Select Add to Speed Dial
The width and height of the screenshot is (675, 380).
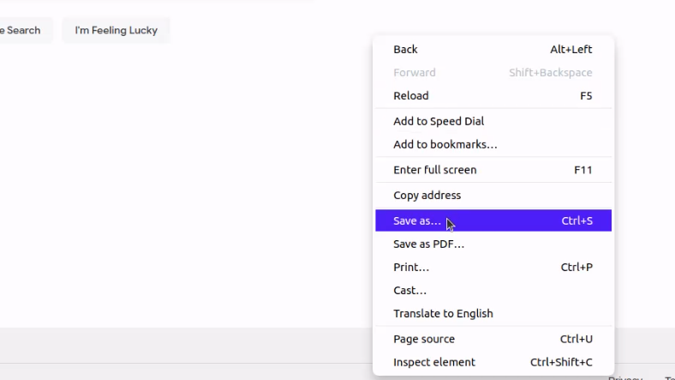[439, 122]
